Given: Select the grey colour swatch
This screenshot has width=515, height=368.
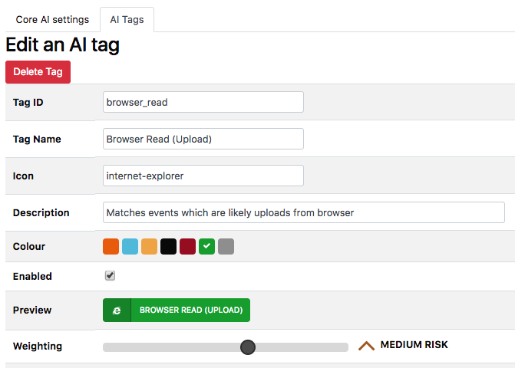Looking at the screenshot, I should click(226, 247).
